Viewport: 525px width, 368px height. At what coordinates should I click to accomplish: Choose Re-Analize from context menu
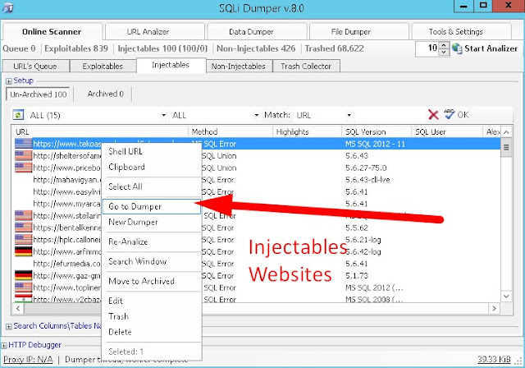point(151,241)
